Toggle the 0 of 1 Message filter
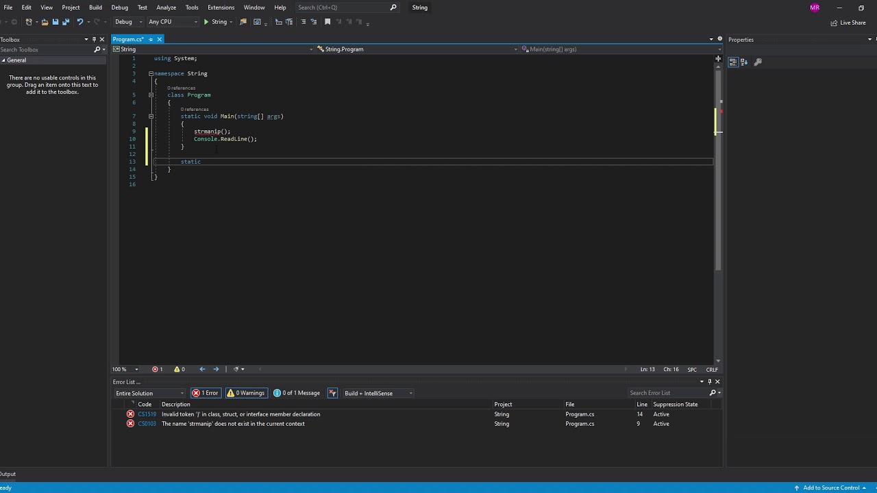 [x=297, y=393]
